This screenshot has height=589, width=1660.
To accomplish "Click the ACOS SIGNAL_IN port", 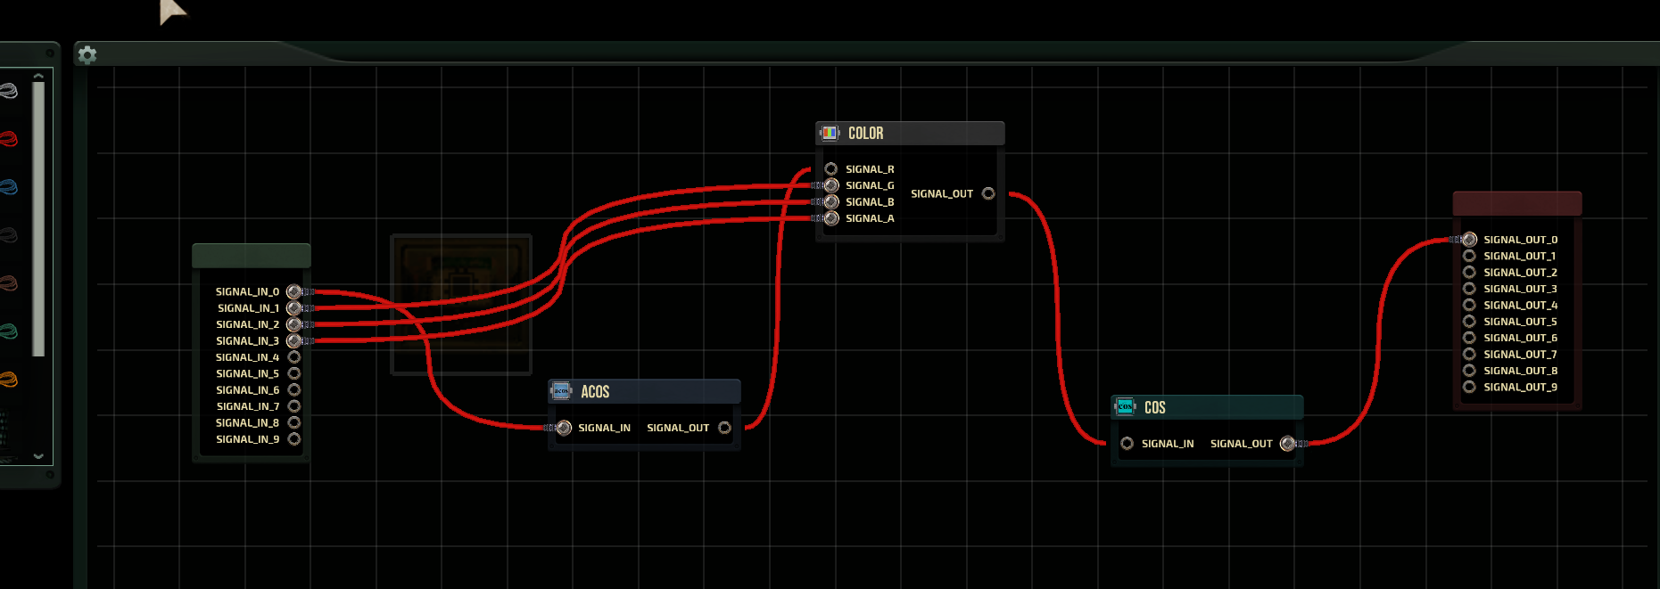I will 564,428.
